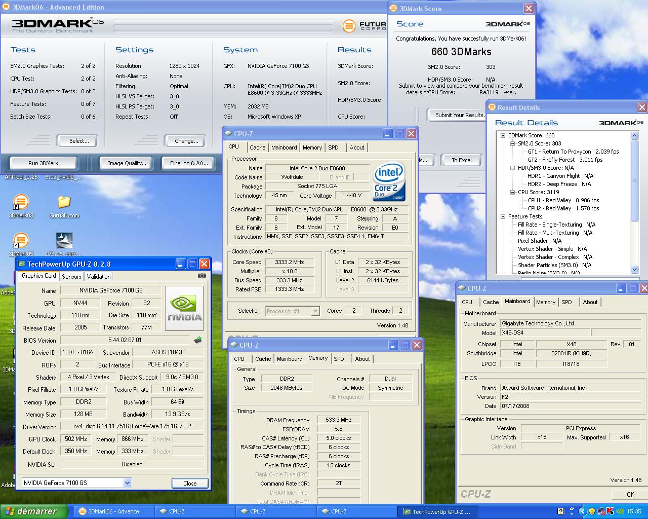Click the Filtering & AA... button

click(189, 163)
